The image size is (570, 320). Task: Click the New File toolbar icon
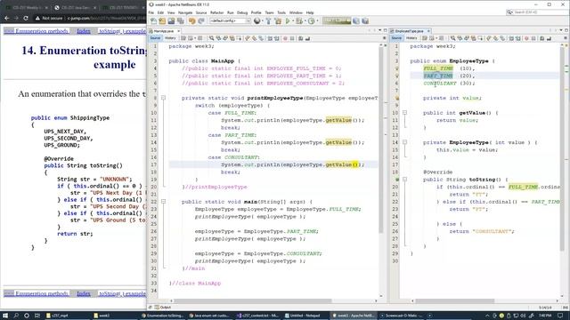[153, 21]
